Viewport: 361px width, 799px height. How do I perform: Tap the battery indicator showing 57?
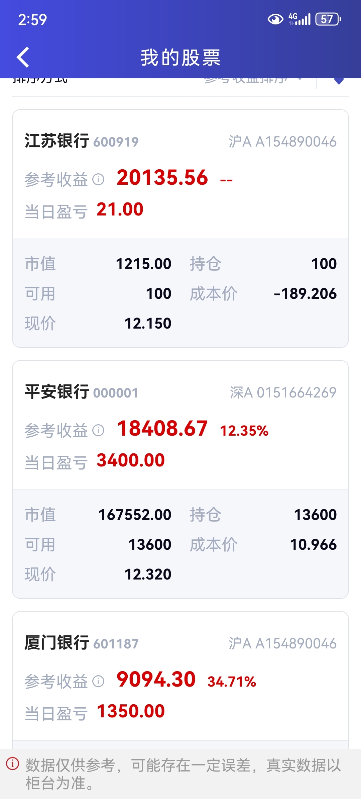pos(328,19)
